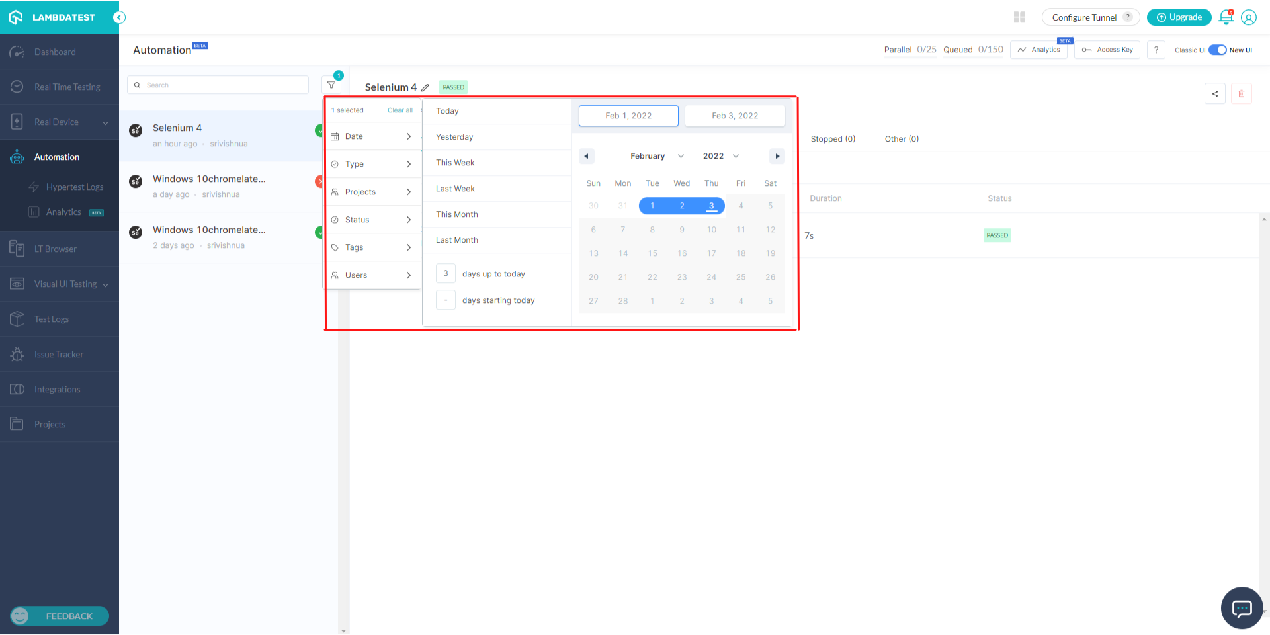Go to next month in calendar

point(777,156)
